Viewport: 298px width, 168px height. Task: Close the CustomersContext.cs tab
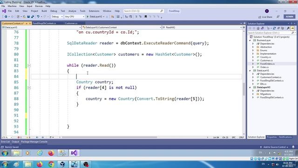tap(30, 23)
